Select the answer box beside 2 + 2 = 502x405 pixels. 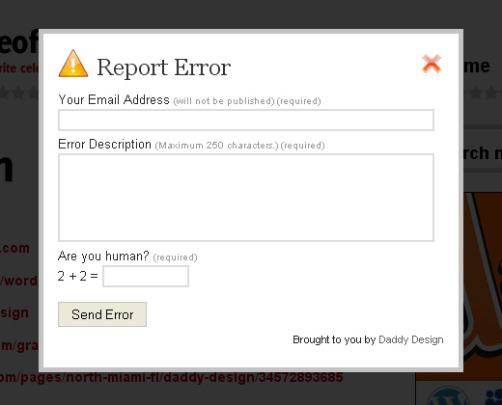coord(146,276)
